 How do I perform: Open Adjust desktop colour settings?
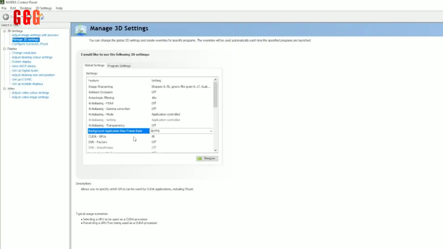tap(32, 57)
